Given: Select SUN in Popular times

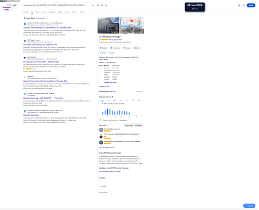Looking at the screenshot, I should [139, 100].
